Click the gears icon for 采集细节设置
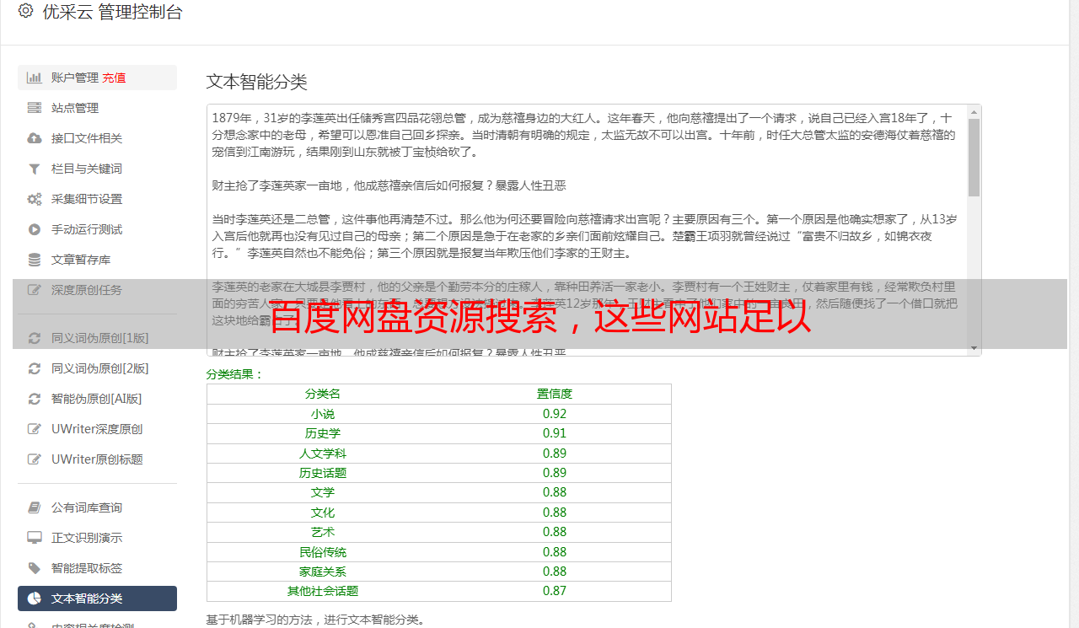The height and width of the screenshot is (628, 1079). [35, 199]
